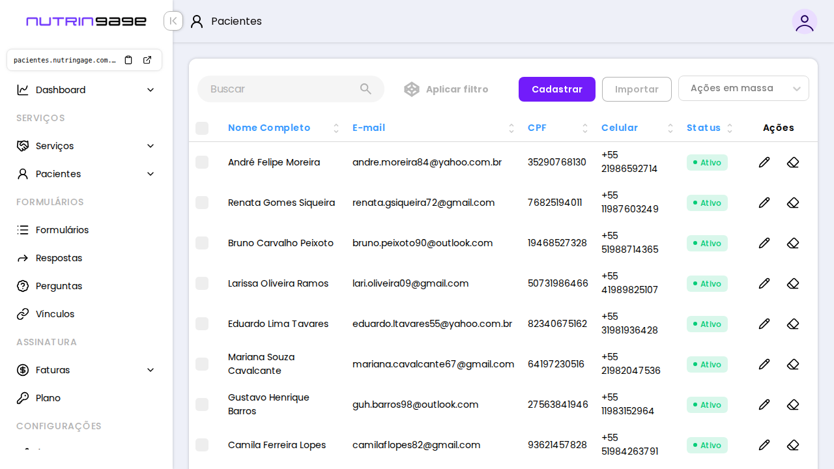Expand the Faturas menu chevron
Viewport: 834px width, 469px height.
click(x=151, y=370)
